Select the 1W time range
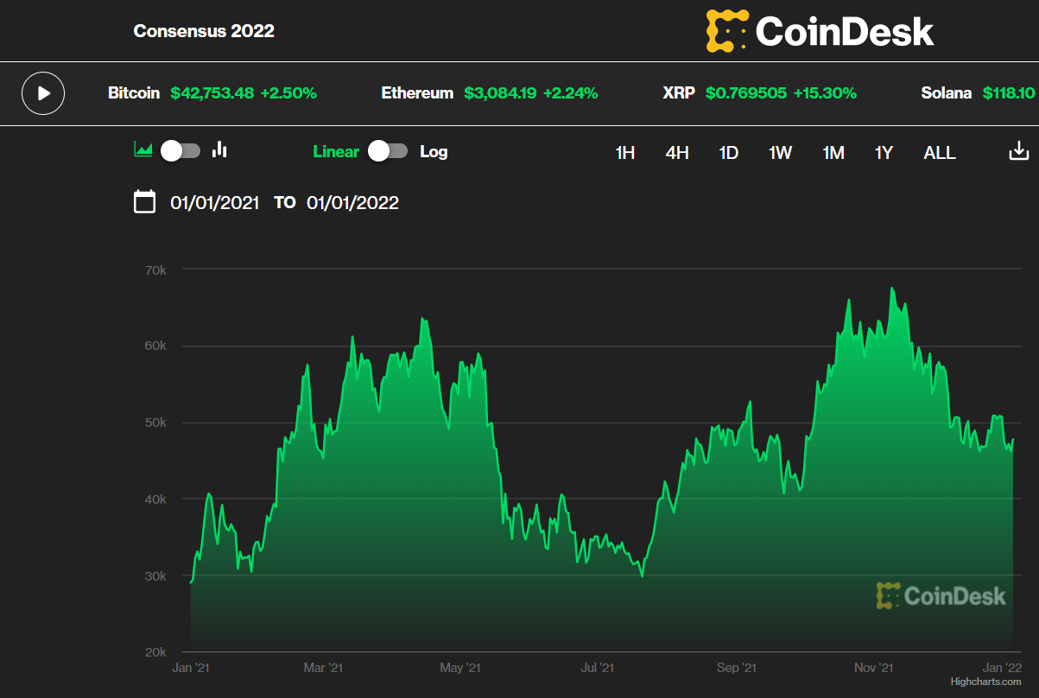This screenshot has width=1039, height=698. pyautogui.click(x=781, y=153)
